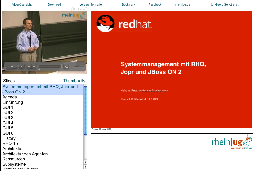Stop the video playback
This screenshot has height=171, width=255.
point(22,66)
